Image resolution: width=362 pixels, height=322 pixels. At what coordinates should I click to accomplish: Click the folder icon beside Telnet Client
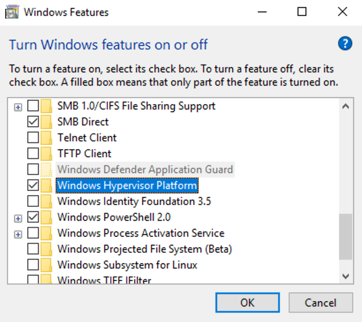46,138
